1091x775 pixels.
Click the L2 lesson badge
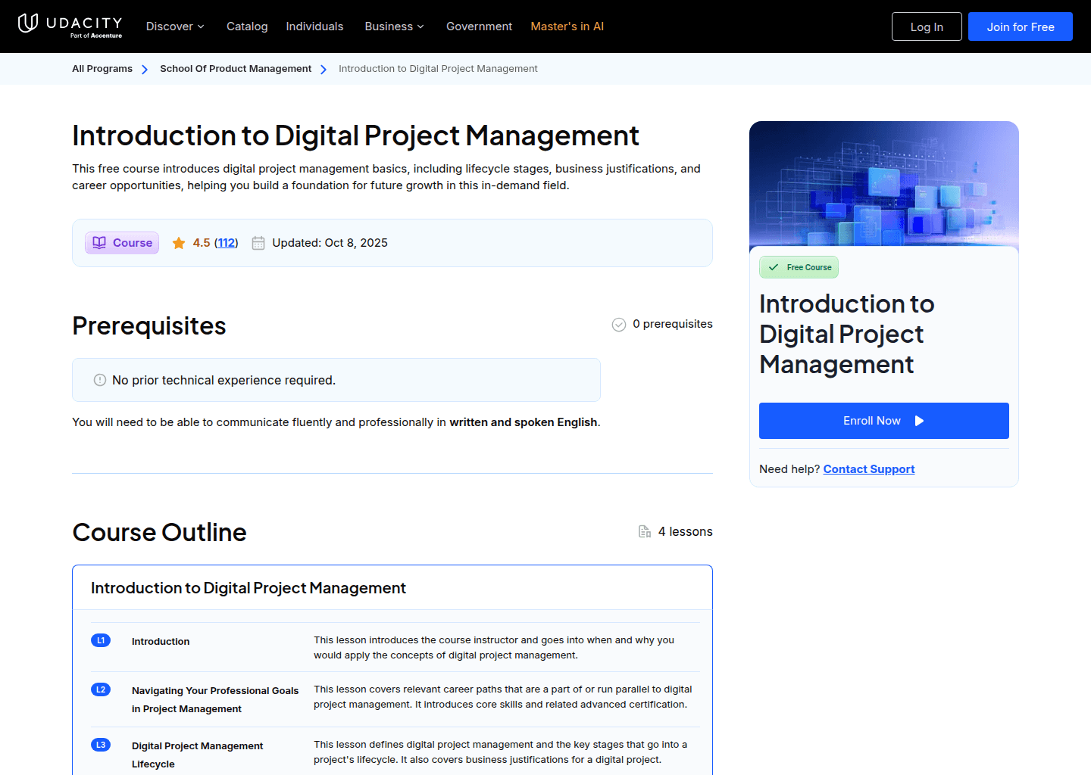101,689
